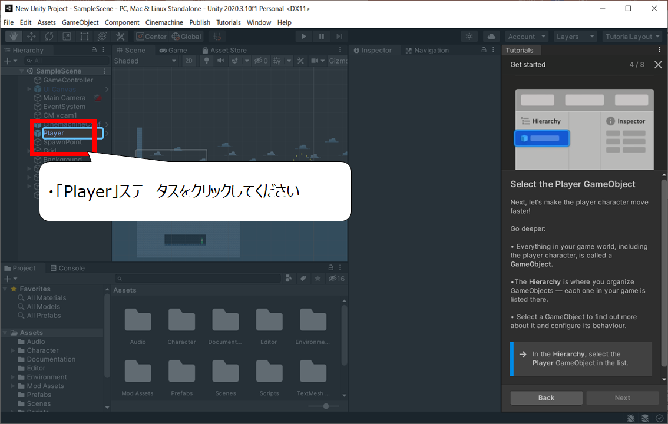This screenshot has height=424, width=668.
Task: Open Scene component editor tools icon
Action: point(300,61)
